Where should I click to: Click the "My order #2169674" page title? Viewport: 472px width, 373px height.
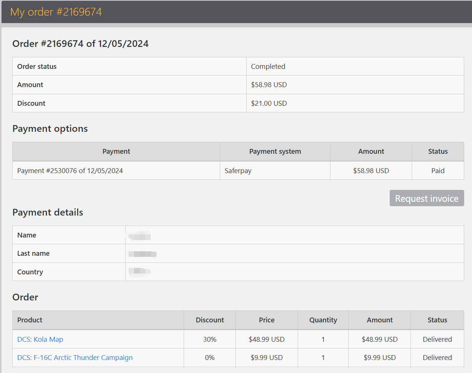pos(56,12)
